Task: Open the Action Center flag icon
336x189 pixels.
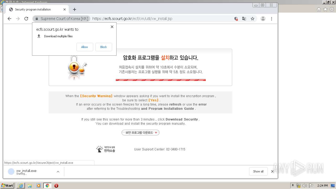Action: coord(311,186)
